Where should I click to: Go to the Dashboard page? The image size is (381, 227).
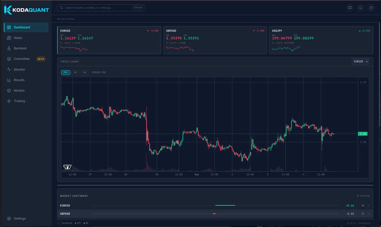(26, 27)
